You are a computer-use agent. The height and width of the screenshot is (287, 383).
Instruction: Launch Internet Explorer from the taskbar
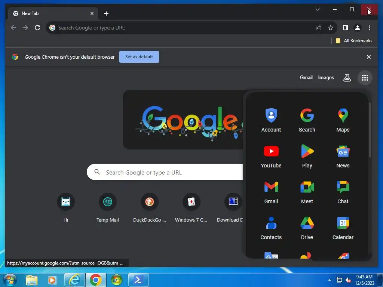(x=74, y=280)
